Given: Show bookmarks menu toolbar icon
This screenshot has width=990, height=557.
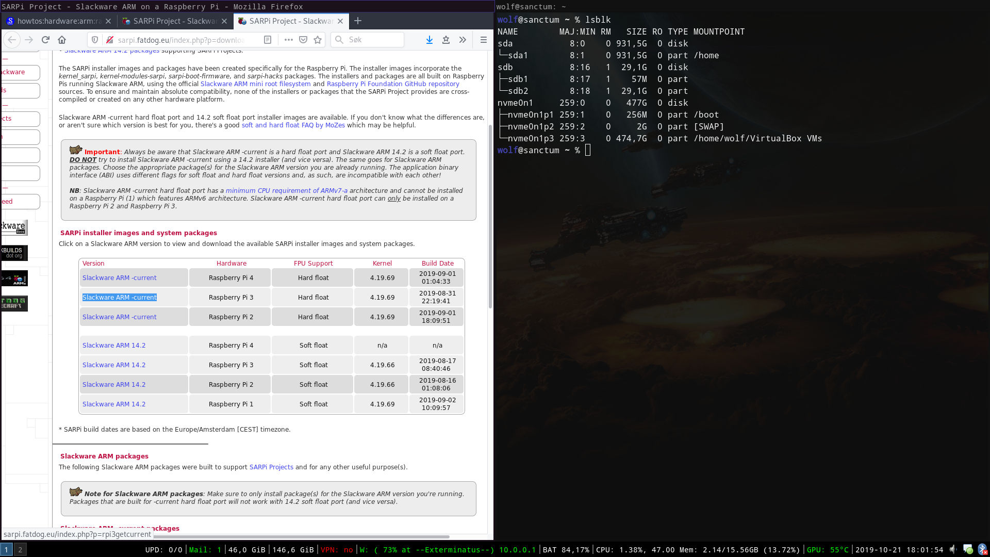Looking at the screenshot, I should pyautogui.click(x=446, y=40).
